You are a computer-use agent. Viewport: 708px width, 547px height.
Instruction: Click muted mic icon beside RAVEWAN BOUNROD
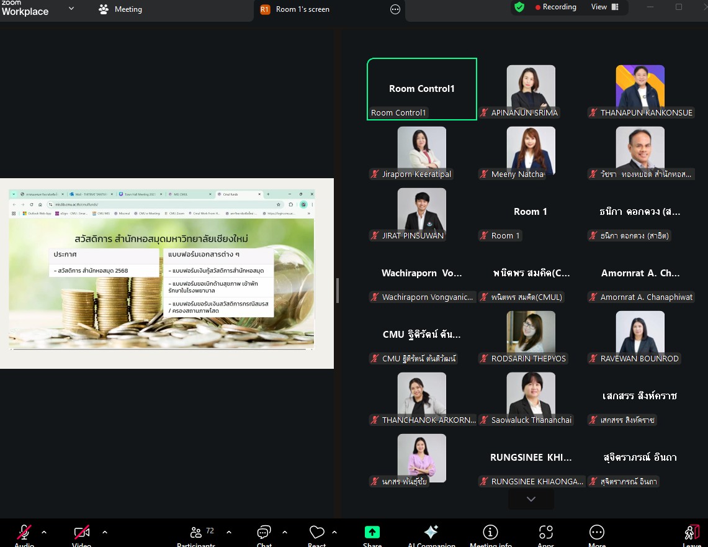[593, 358]
